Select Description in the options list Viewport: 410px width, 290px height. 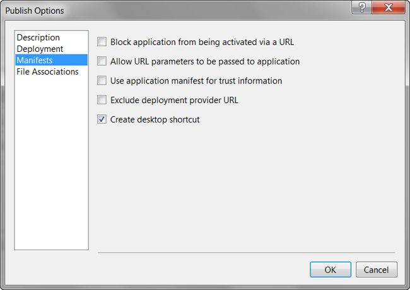38,37
